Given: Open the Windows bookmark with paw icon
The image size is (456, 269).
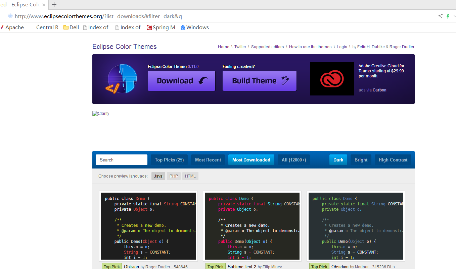Looking at the screenshot, I should pos(195,27).
